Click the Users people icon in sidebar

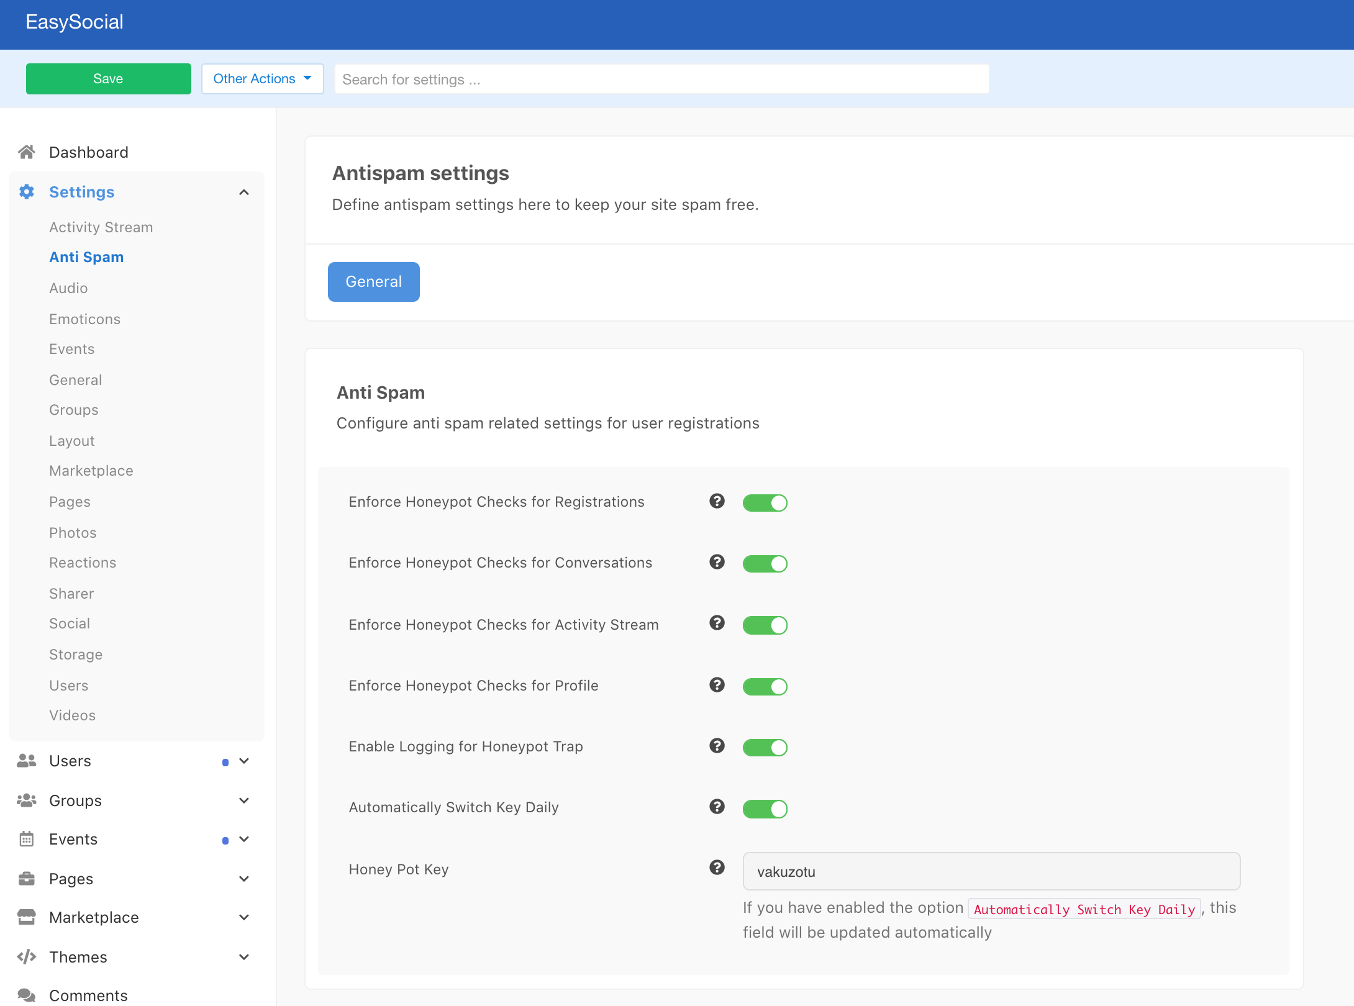(x=26, y=761)
